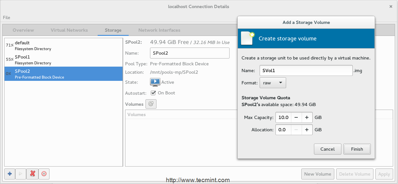Click the start pool play icon
Screen dimensions: 398x184
coord(21,174)
